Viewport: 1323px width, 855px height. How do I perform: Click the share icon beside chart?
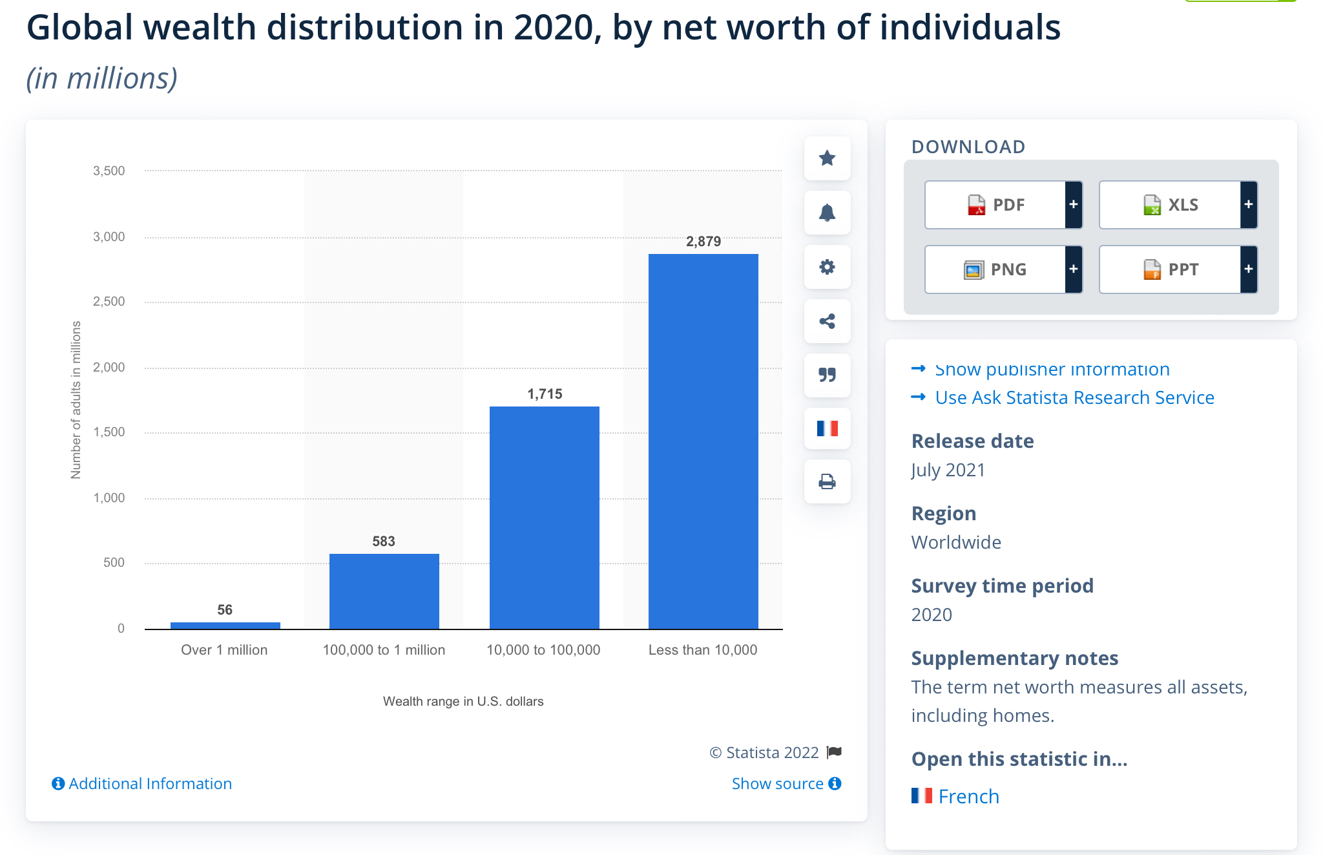tap(827, 321)
